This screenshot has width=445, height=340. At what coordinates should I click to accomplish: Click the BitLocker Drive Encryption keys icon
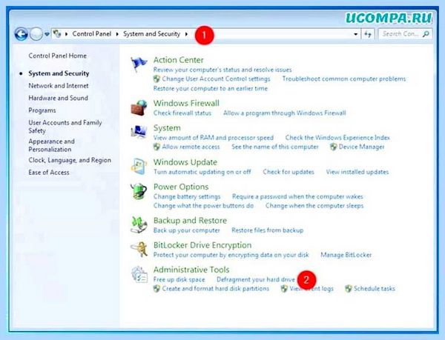coord(139,250)
